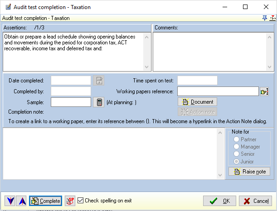Select the Partner radio option

coord(245,139)
